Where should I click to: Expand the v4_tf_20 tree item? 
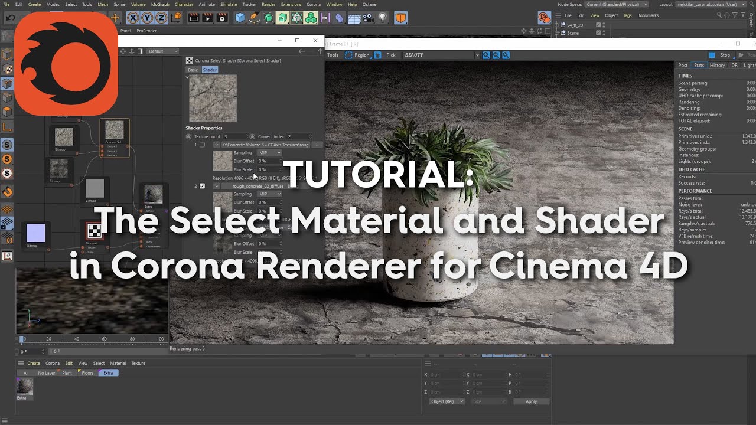point(556,25)
